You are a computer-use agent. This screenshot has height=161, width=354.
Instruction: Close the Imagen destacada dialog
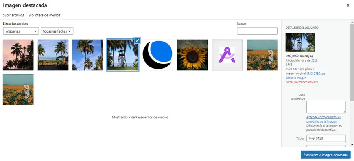[348, 5]
